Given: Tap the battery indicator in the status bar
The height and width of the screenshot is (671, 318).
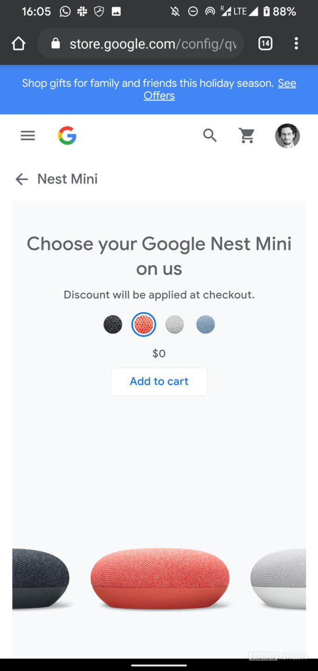Looking at the screenshot, I should tap(266, 11).
